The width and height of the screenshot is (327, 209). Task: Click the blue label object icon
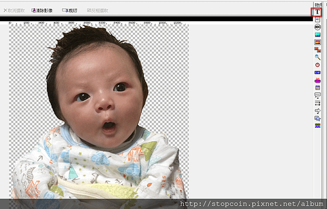pos(317,73)
